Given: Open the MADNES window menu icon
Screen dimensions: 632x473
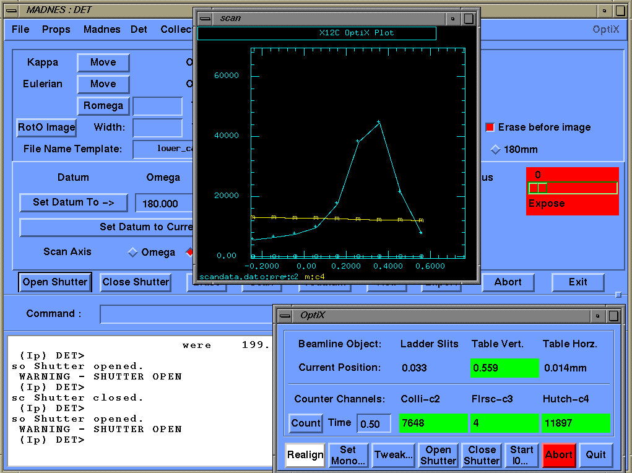Looking at the screenshot, I should [x=12, y=10].
